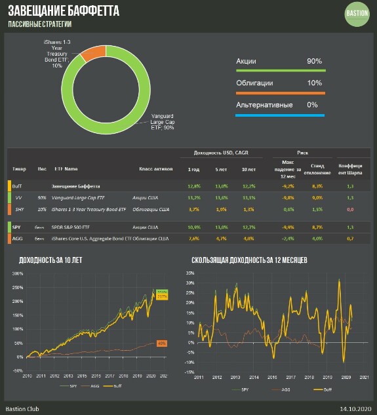Click the BASTION round logo
The image size is (377, 415).
[357, 13]
